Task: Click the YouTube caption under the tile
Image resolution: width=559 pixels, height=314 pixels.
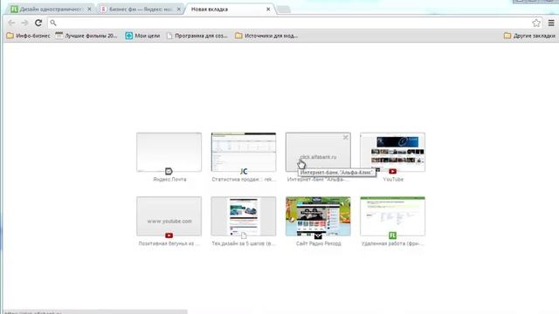Action: (x=393, y=180)
